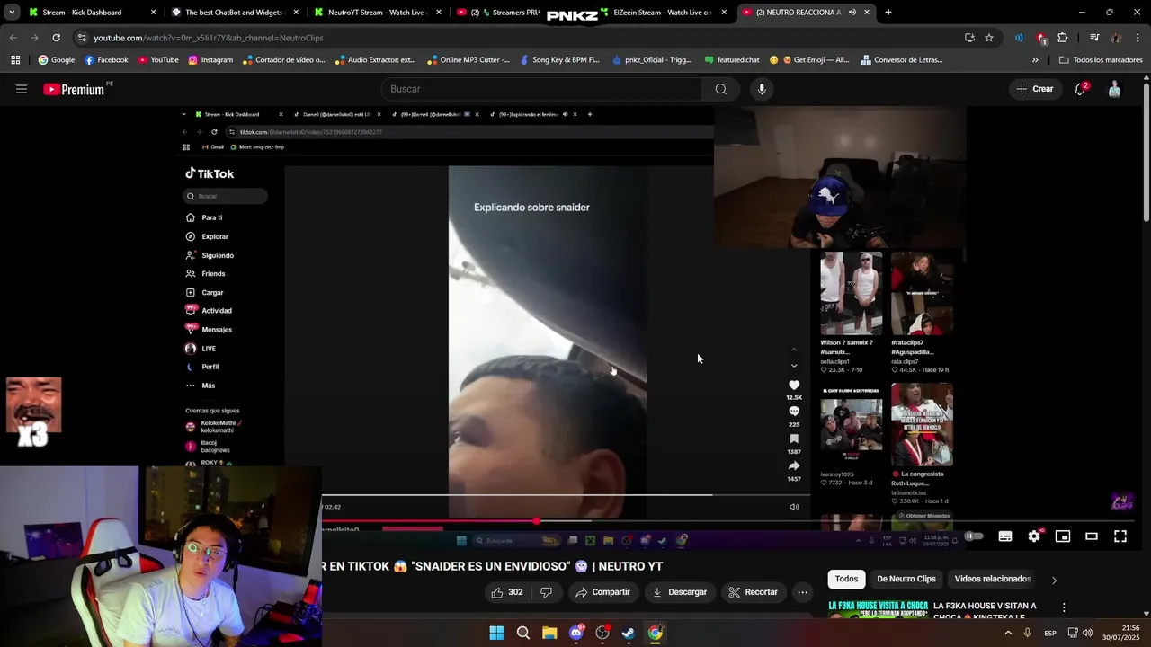Viewport: 1151px width, 647px height.
Task: Switch to NeutroYT Stream tab
Action: click(x=376, y=13)
